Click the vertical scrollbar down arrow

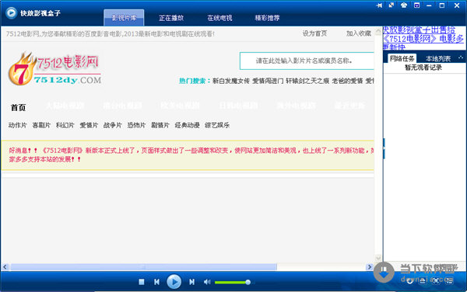(x=378, y=258)
